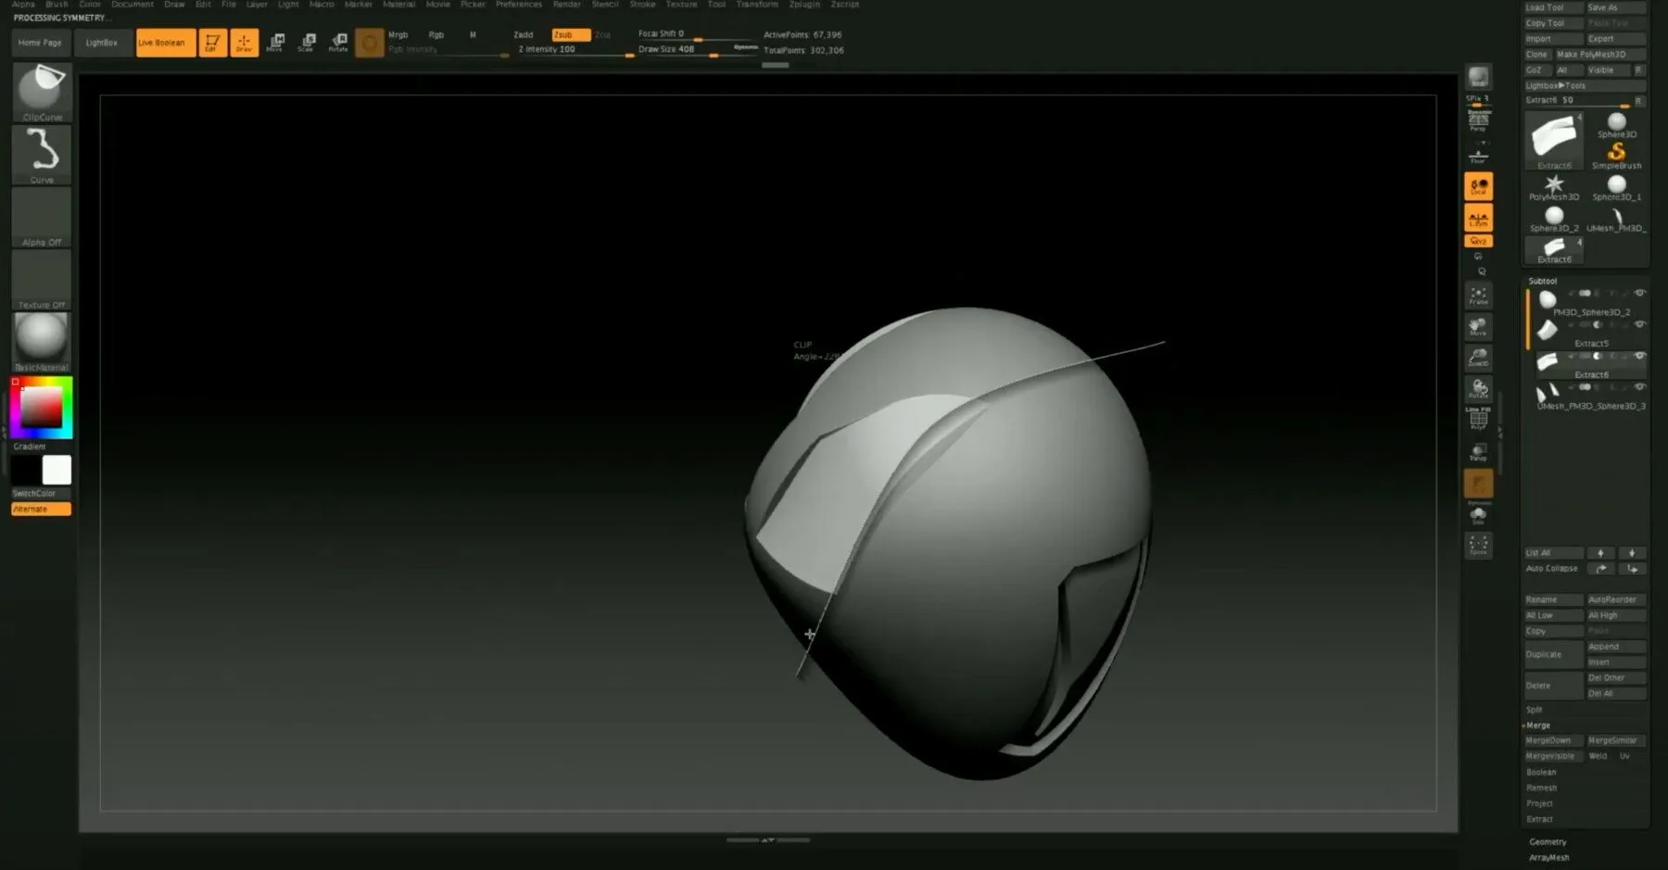Toggle the XYZ rotation mode button

[x=1478, y=241]
